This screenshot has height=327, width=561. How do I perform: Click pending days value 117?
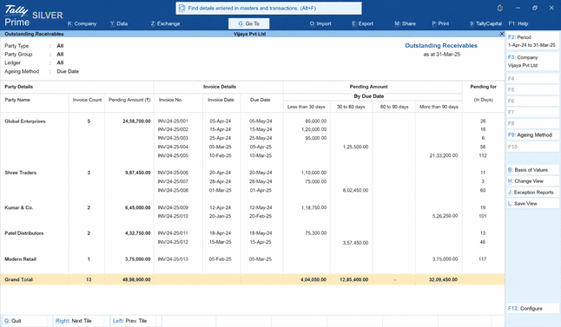pos(483,259)
